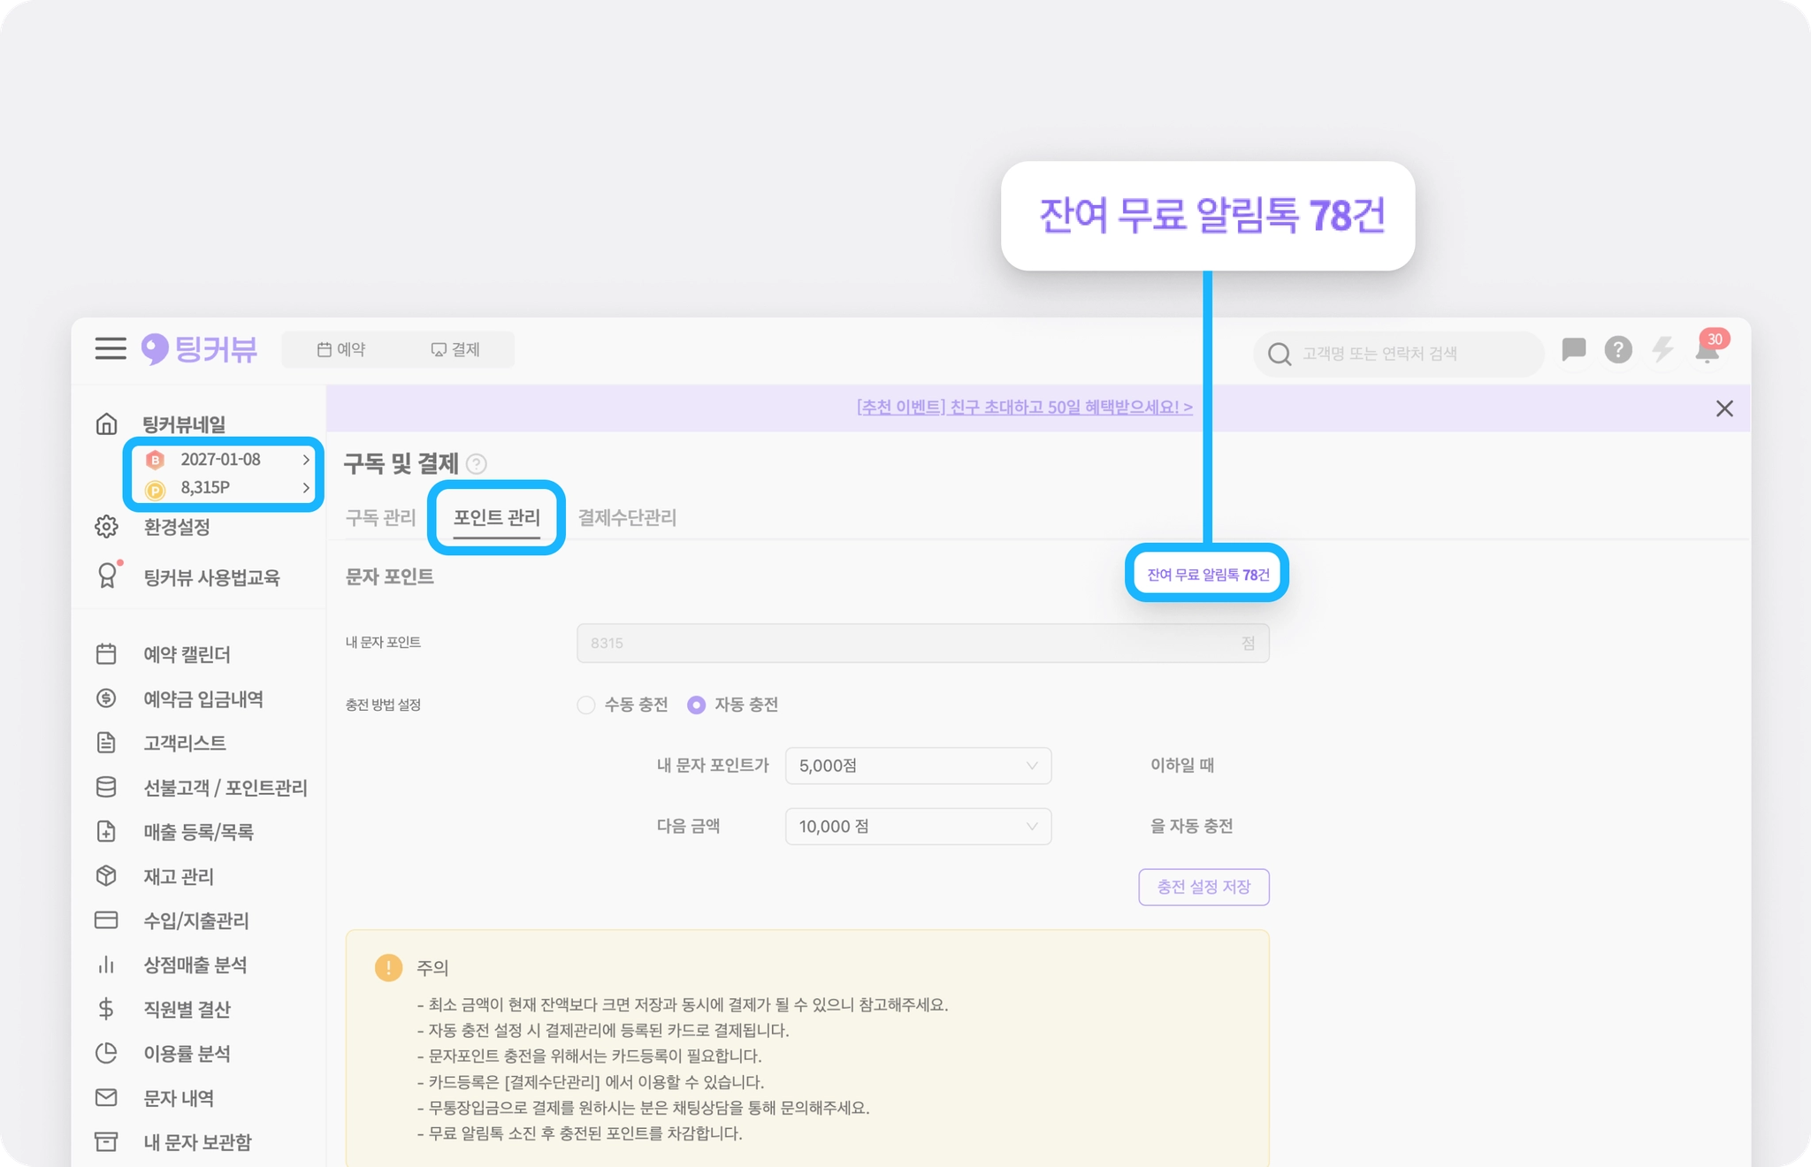Screen dimensions: 1811x1167
Task: Click the 충전 설정 저장 button
Action: (1203, 887)
